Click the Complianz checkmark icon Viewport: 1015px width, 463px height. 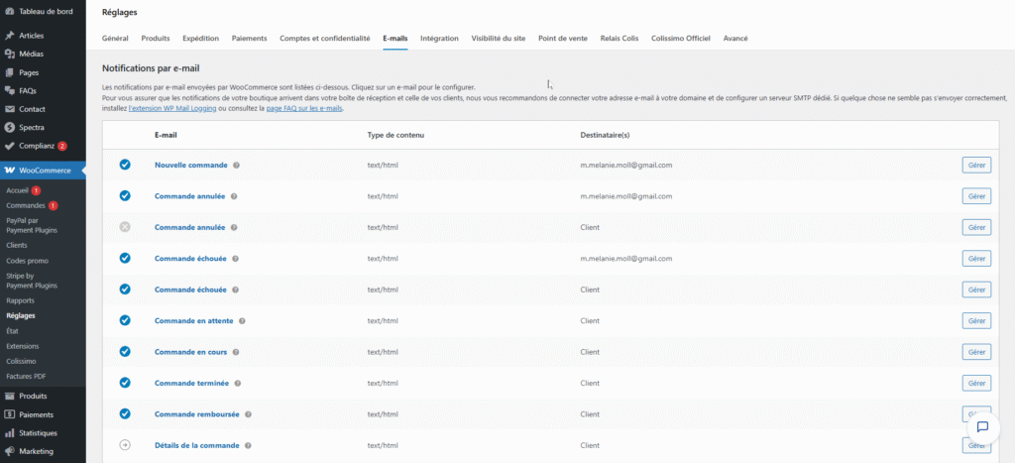[x=10, y=146]
